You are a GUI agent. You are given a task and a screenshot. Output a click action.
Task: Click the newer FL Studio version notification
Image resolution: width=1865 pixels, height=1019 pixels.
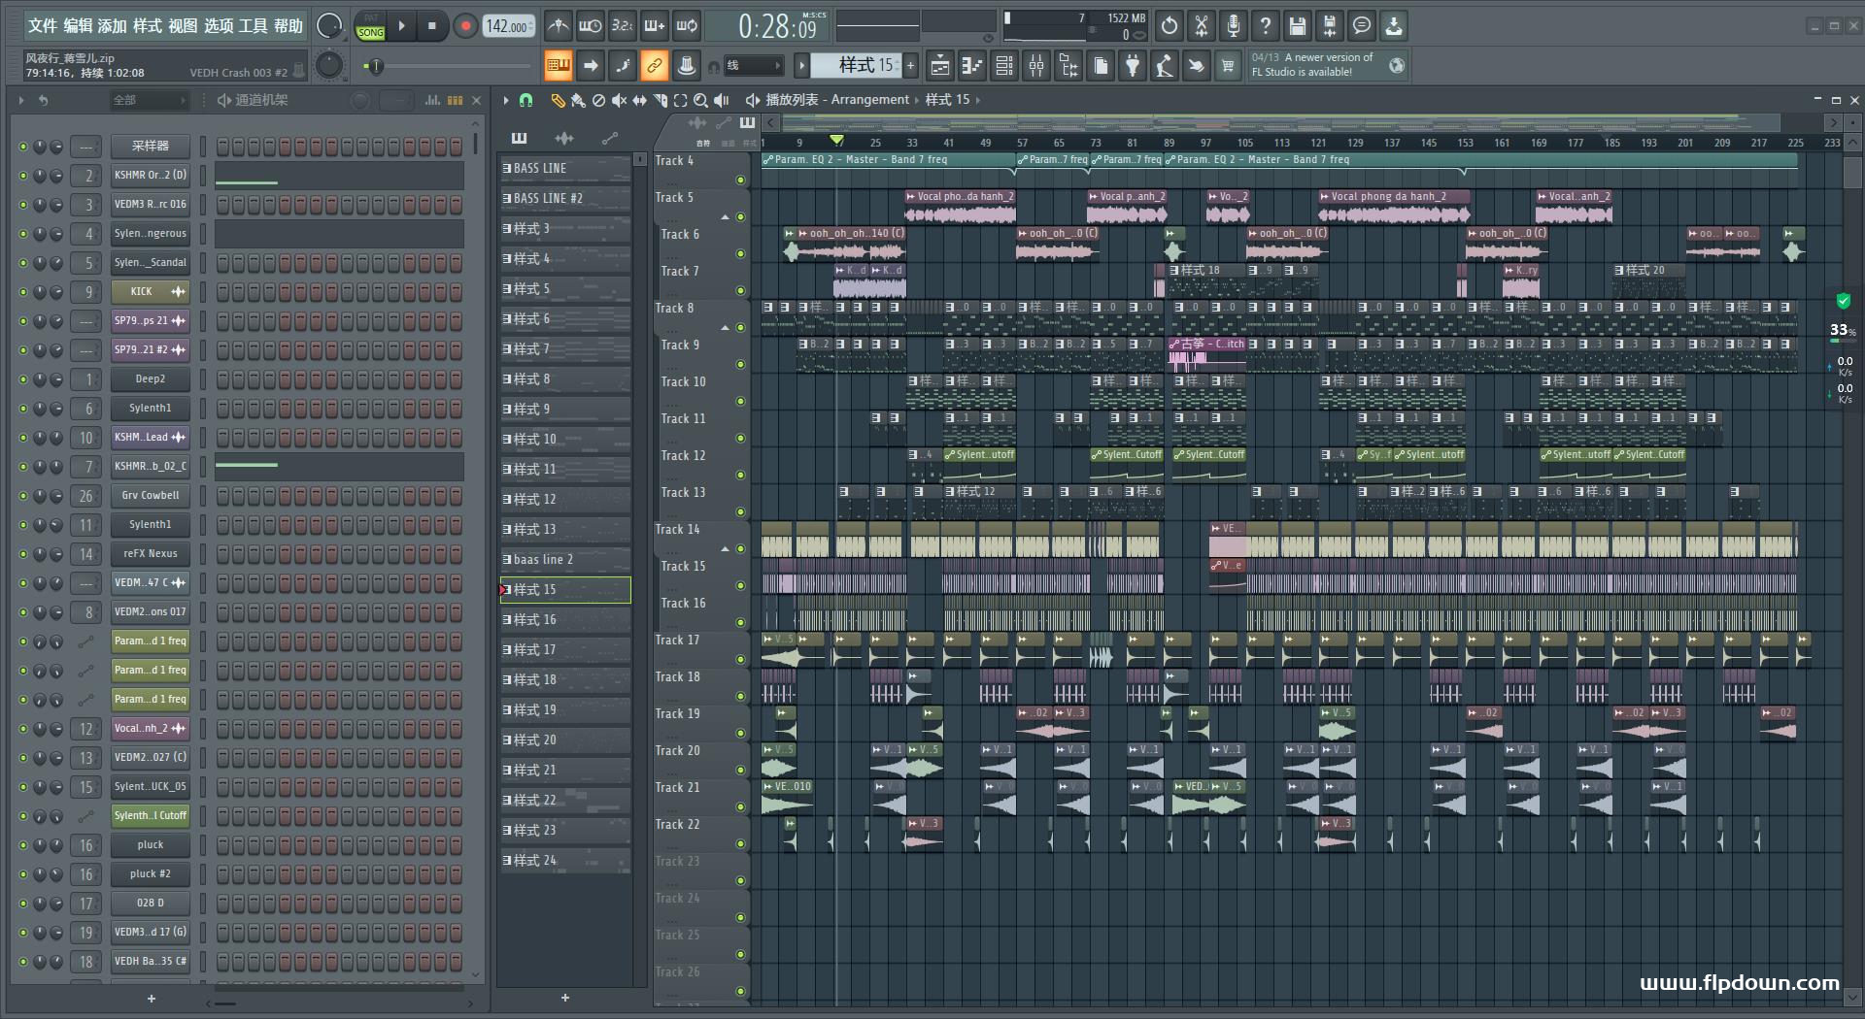pos(1327,65)
